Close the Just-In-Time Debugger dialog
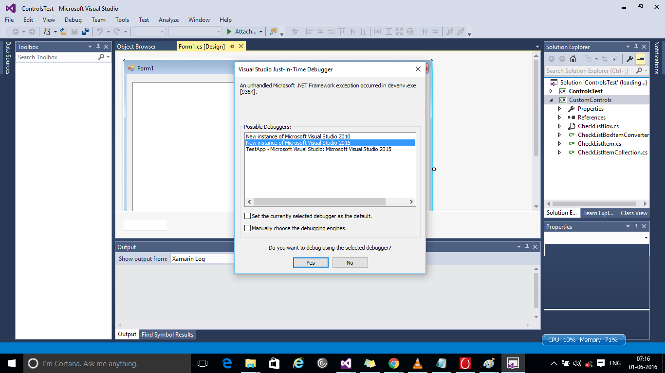665x373 pixels. click(418, 69)
